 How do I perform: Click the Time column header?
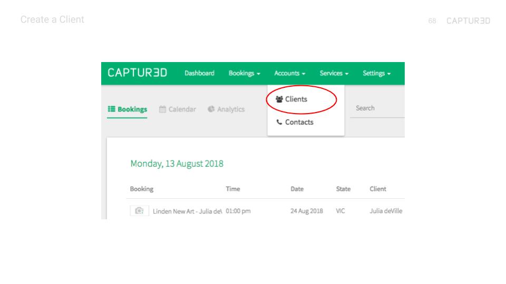tap(232, 189)
